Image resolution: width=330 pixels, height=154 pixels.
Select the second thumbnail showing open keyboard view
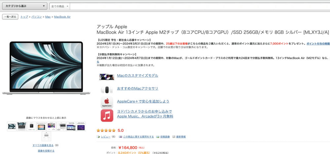tap(22, 126)
